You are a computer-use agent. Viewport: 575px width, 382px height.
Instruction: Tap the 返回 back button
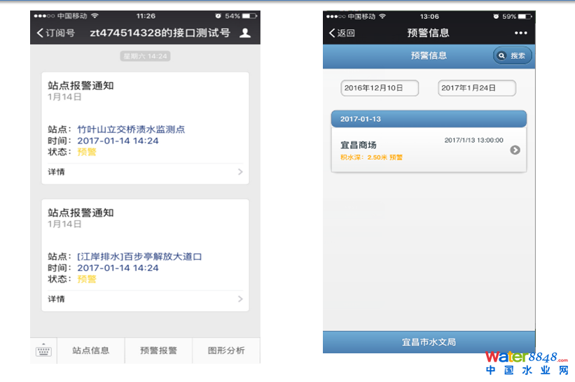tap(342, 33)
